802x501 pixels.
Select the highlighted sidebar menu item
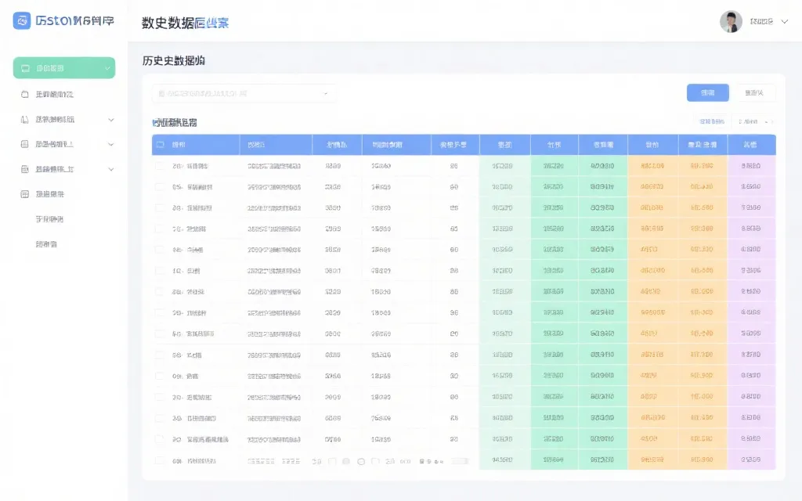point(63,67)
